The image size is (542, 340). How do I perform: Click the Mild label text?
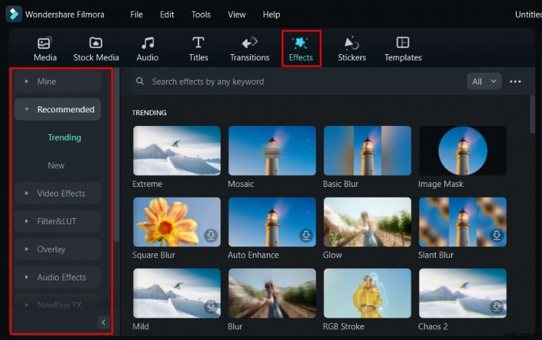tap(141, 326)
